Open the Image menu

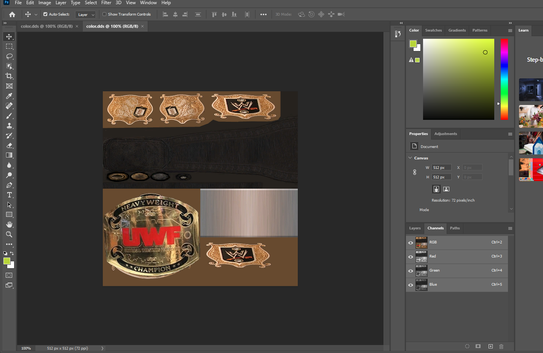click(x=45, y=3)
